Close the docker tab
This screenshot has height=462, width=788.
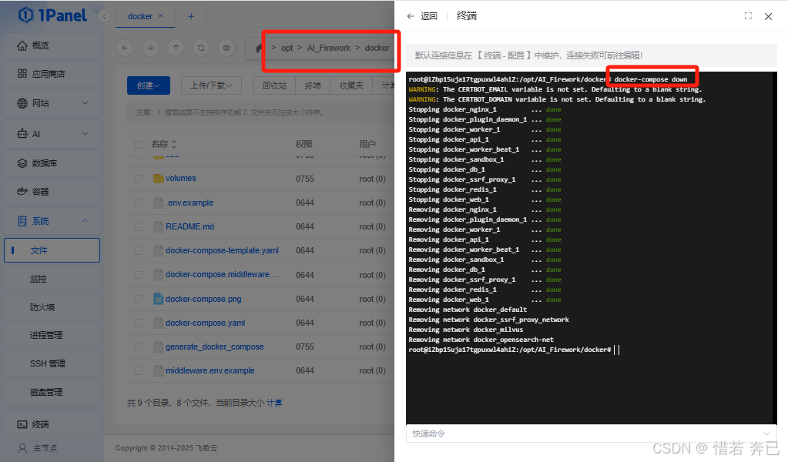(x=161, y=16)
